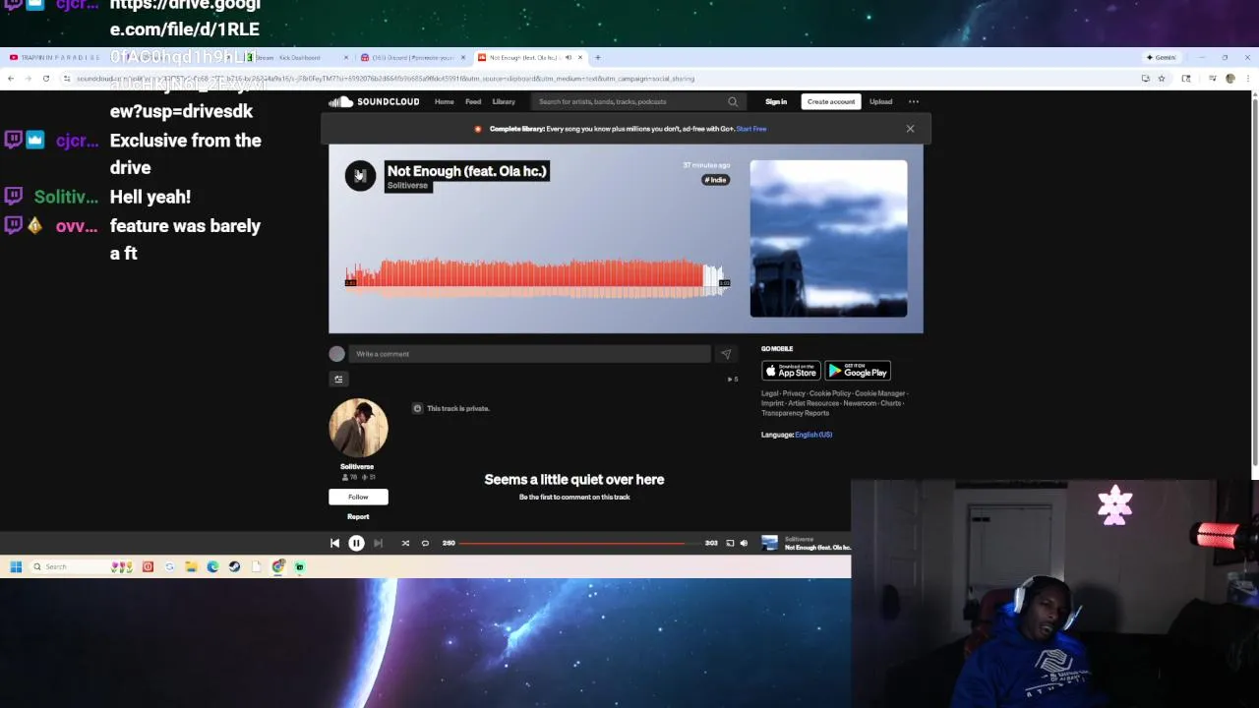This screenshot has width=1259, height=708.
Task: Open the Solitiverse profile avatar
Action: [x=358, y=428]
